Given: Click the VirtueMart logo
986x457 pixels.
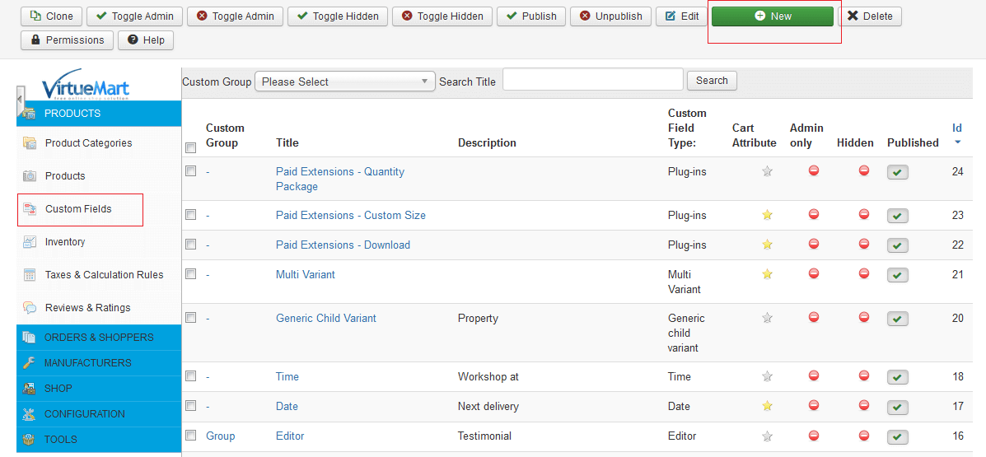Looking at the screenshot, I should point(86,85).
